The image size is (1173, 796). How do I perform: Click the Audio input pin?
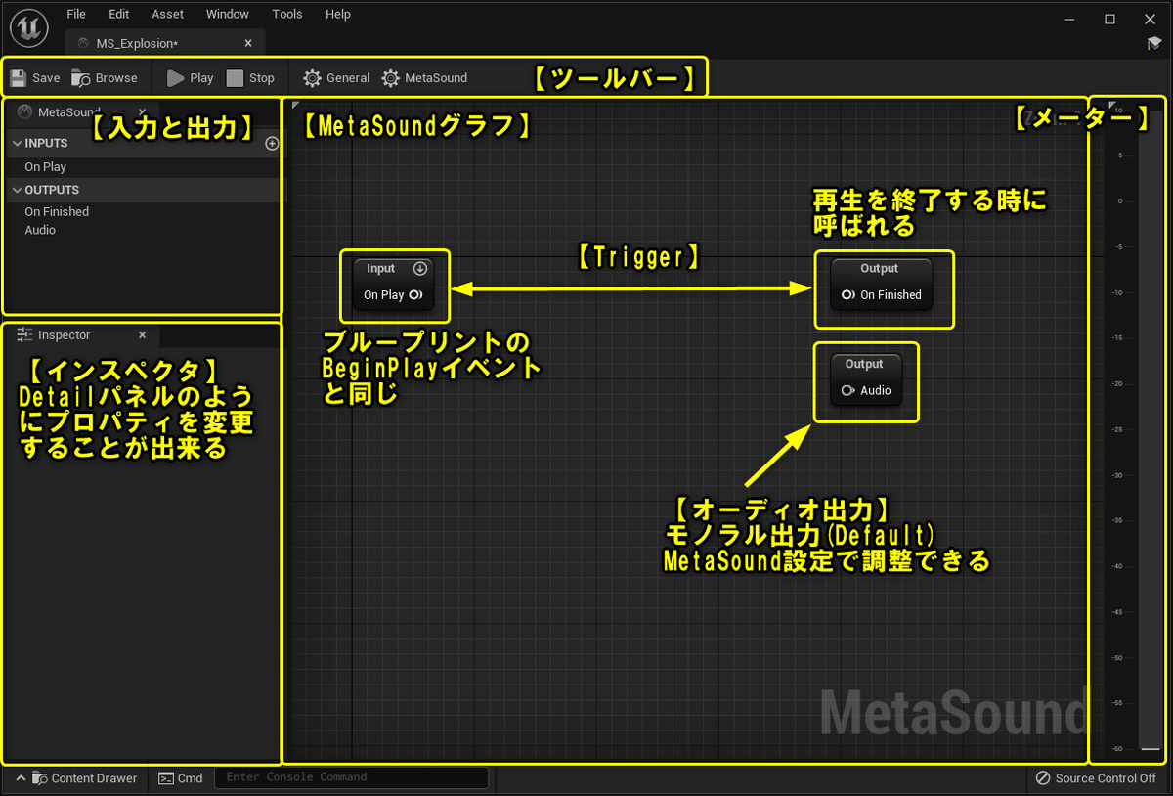pyautogui.click(x=847, y=390)
